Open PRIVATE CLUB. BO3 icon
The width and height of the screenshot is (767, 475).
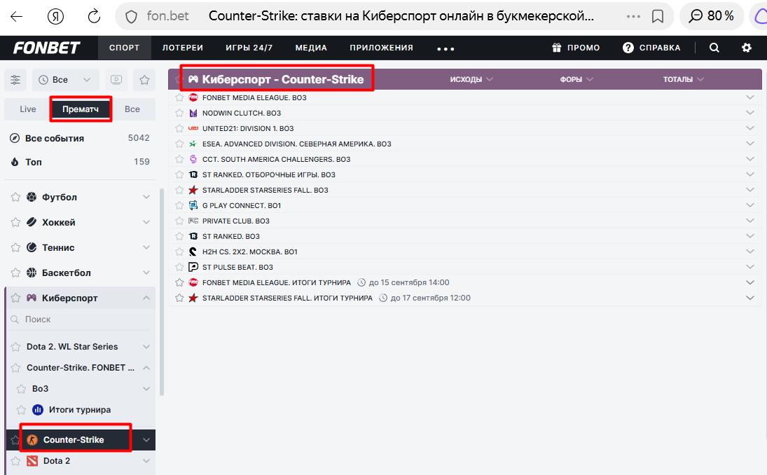193,221
